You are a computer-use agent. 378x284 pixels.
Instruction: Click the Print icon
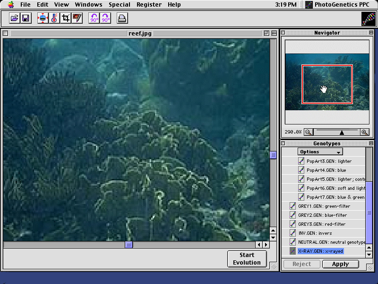coord(122,18)
